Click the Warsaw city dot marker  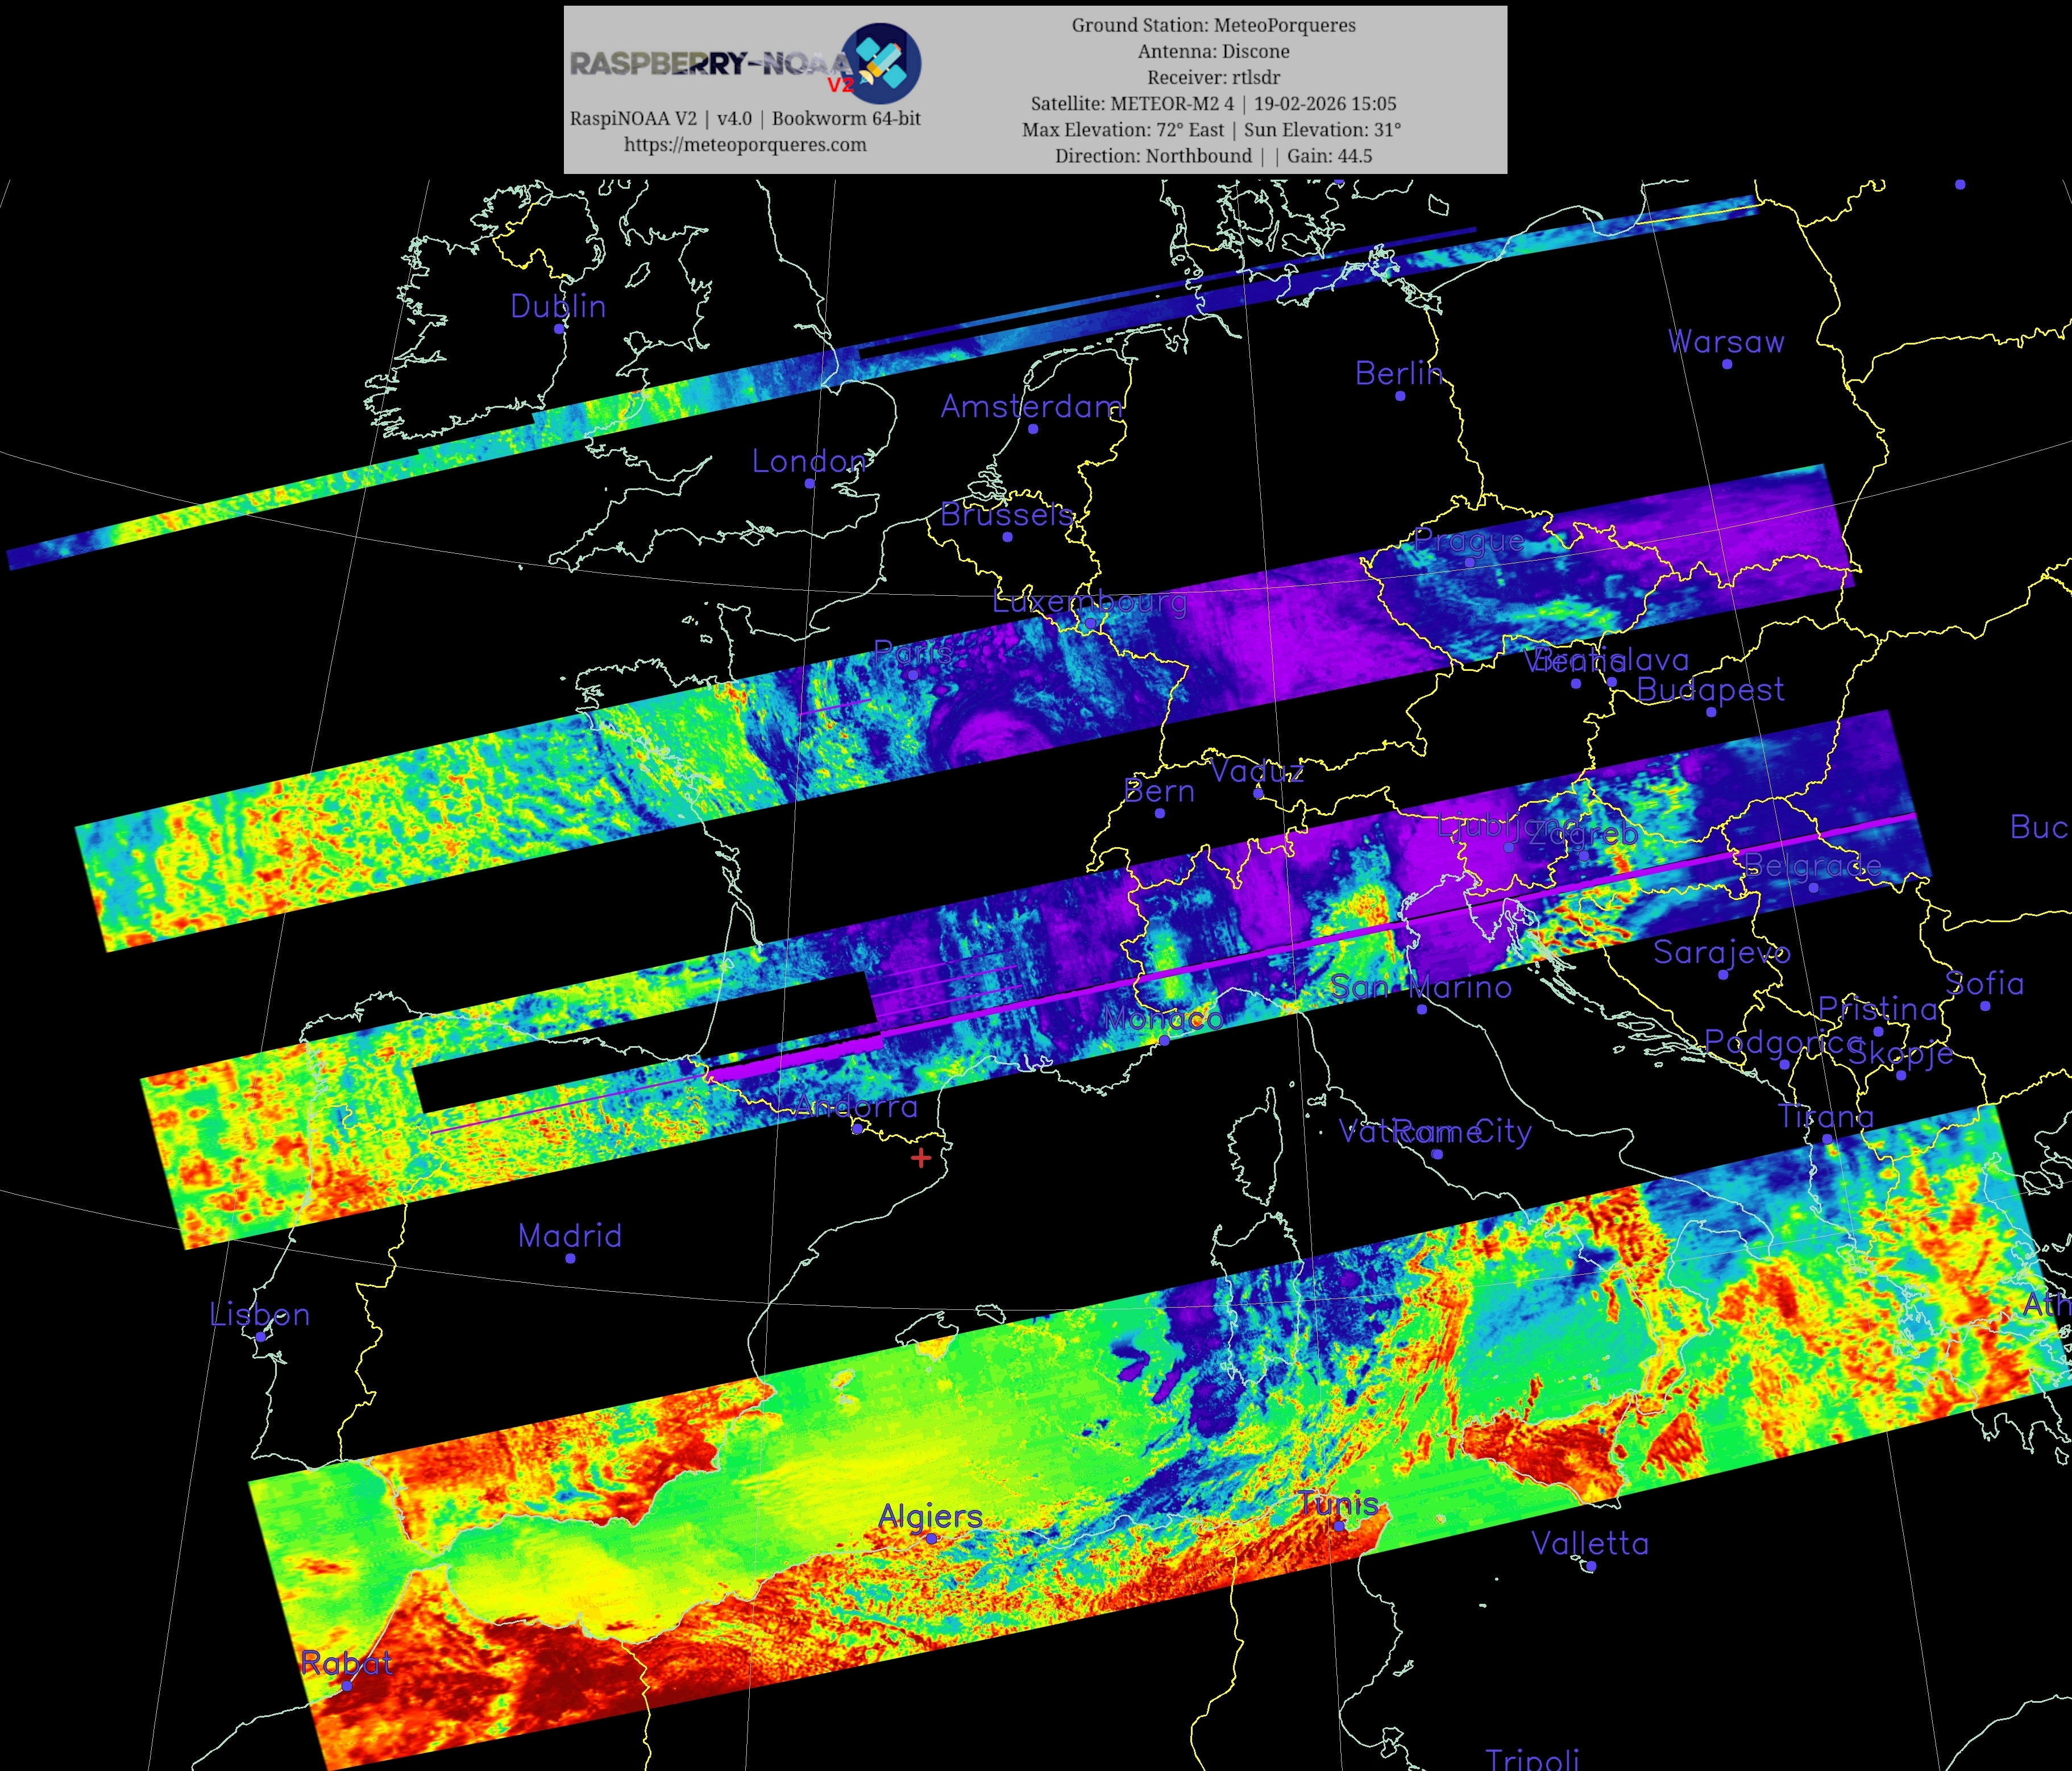click(x=1727, y=364)
